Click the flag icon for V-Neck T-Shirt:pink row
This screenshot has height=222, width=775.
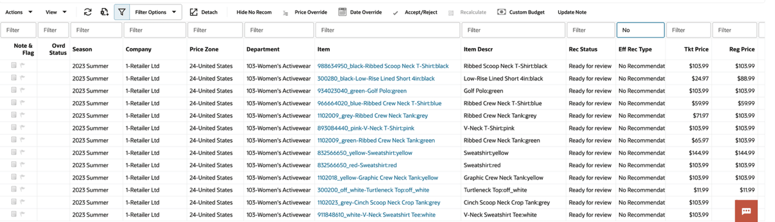coord(22,128)
